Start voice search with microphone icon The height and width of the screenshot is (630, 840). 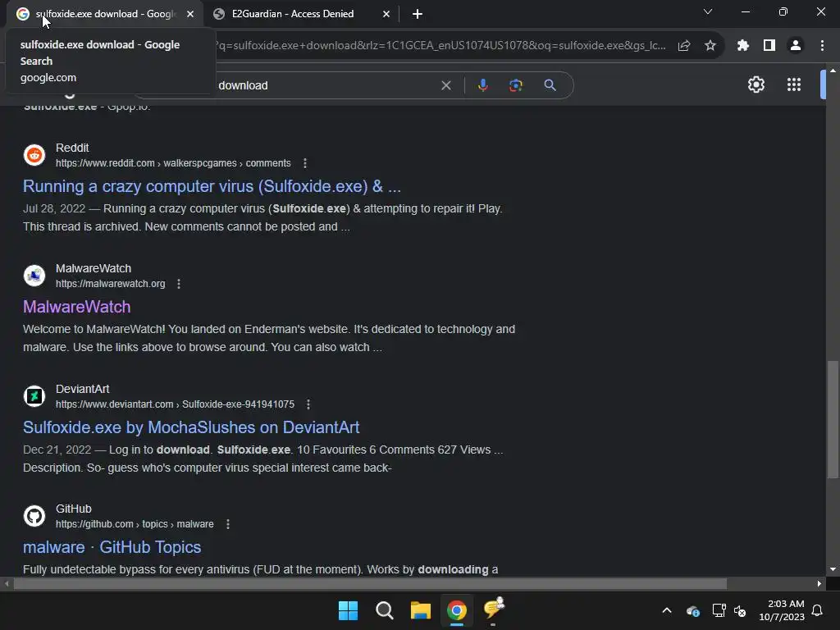482,85
